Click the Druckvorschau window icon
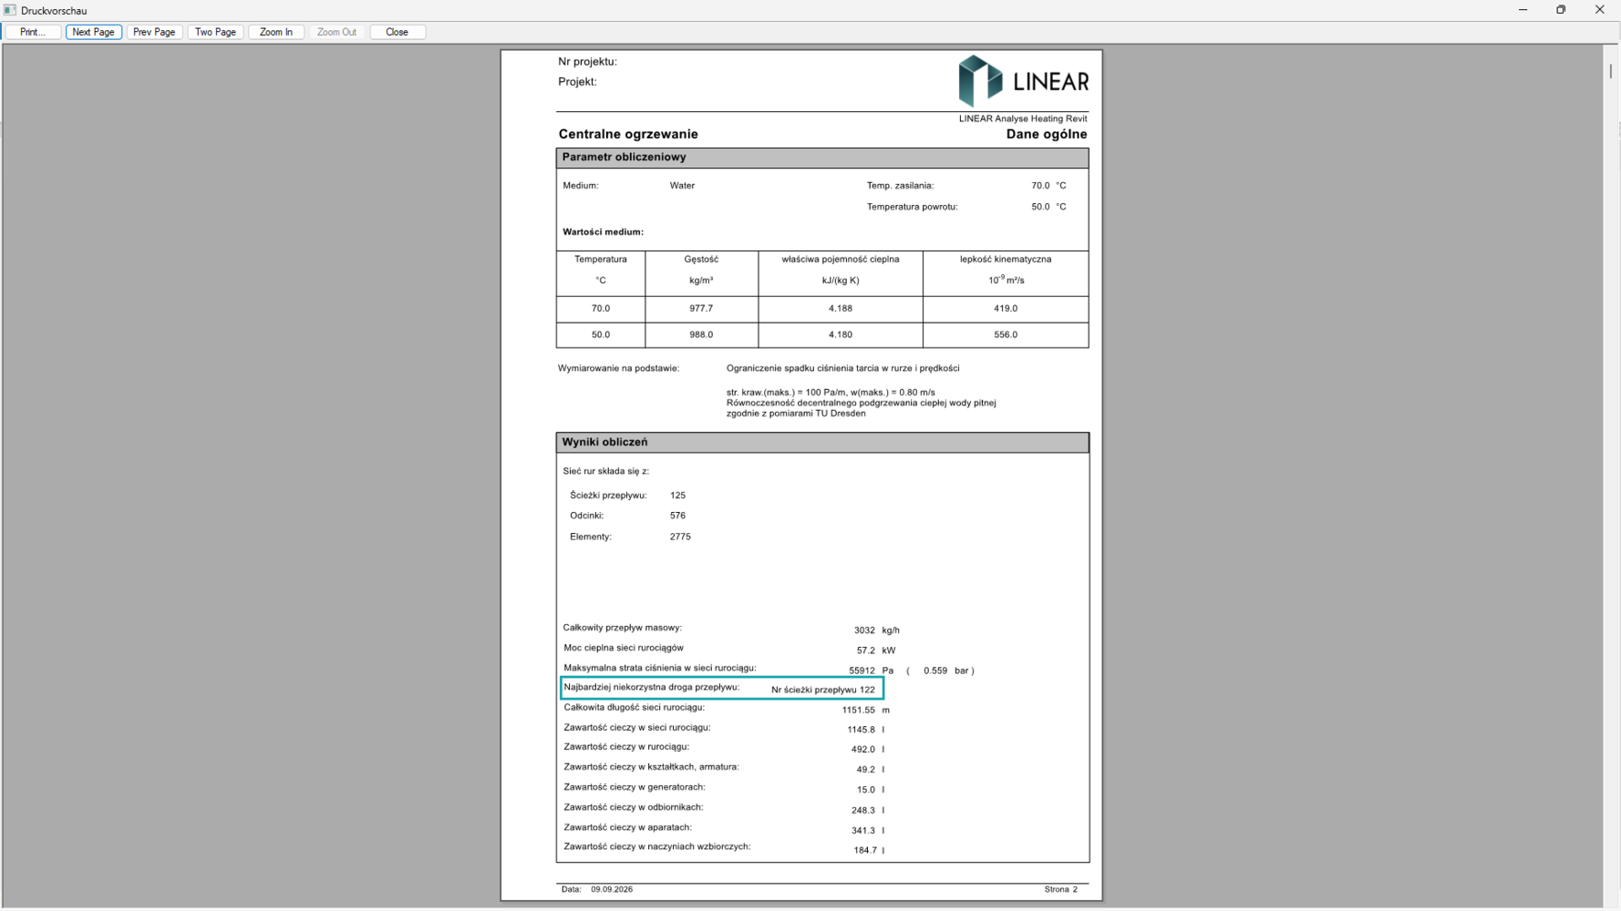Screen dimensions: 1621x911 (x=10, y=10)
